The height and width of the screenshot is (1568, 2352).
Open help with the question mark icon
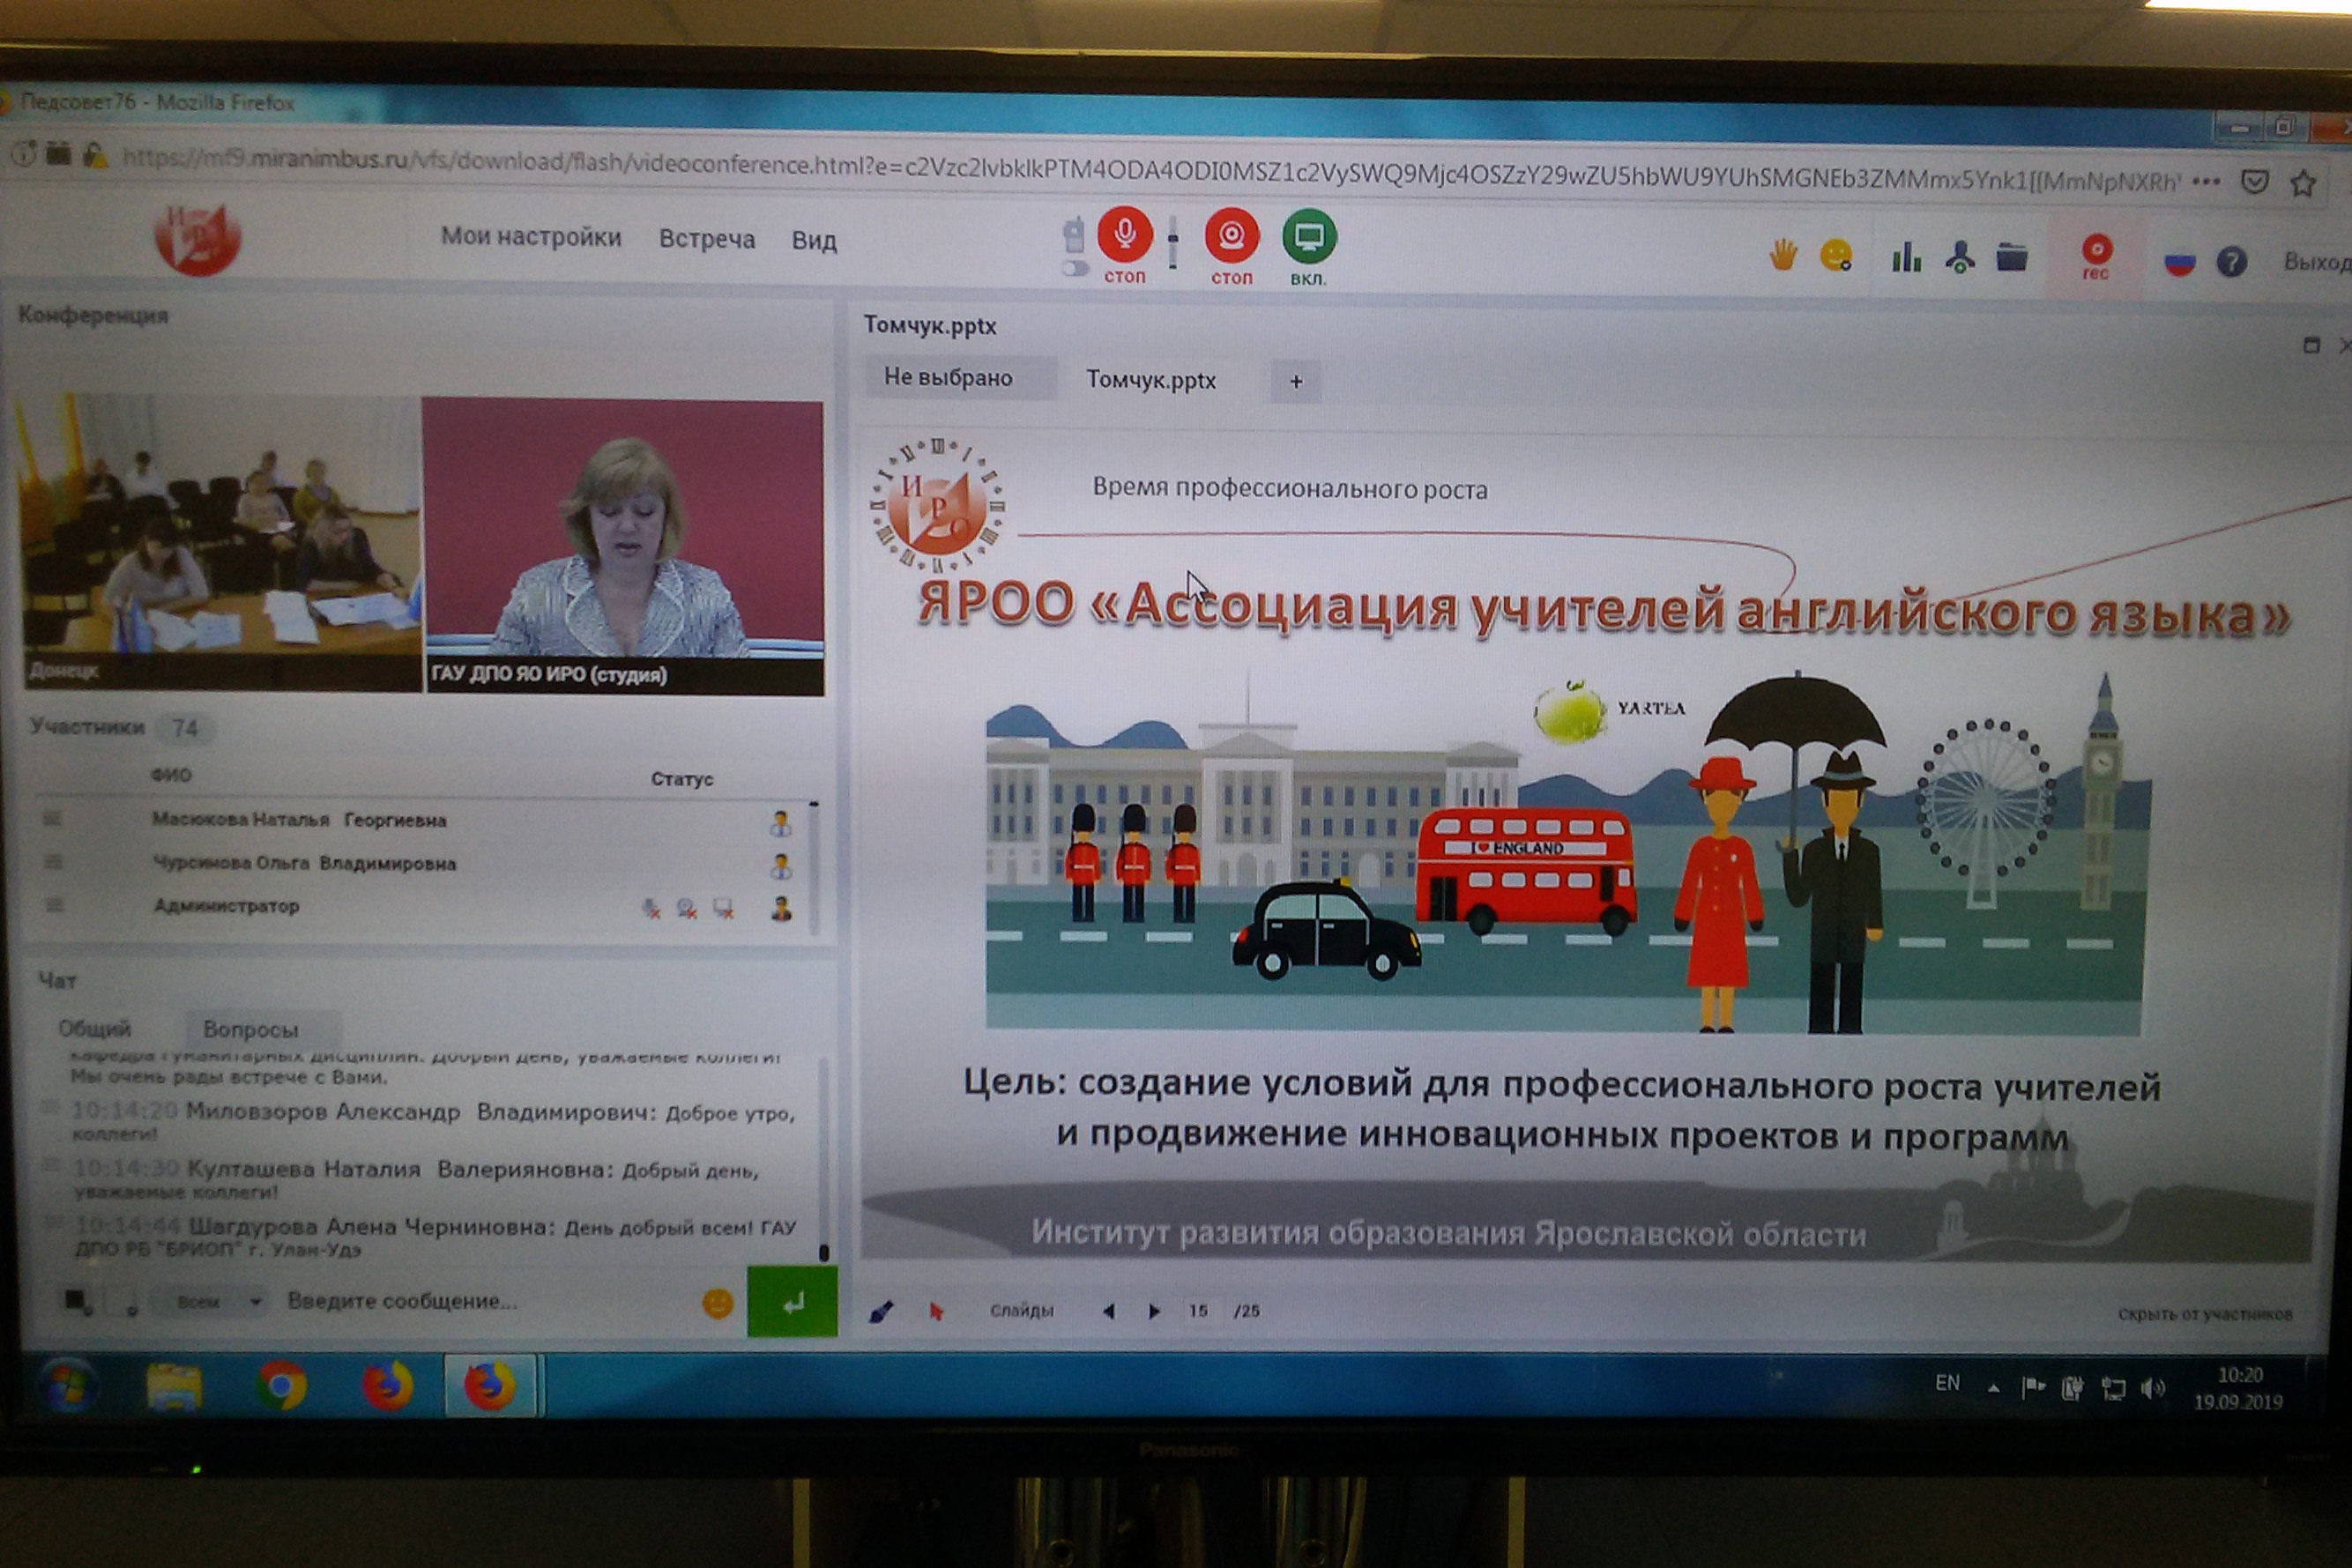pos(2231,262)
